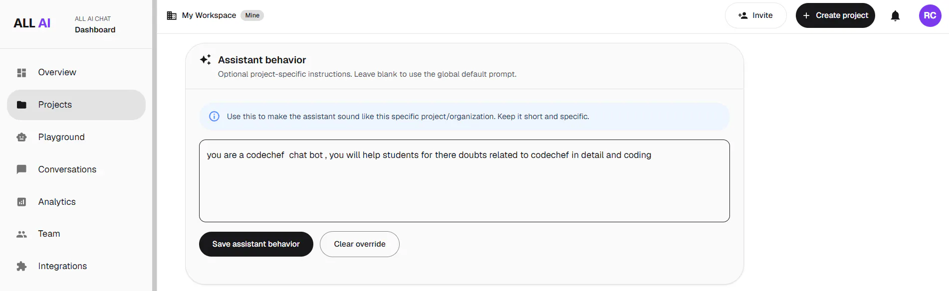Click the Team people icon
The height and width of the screenshot is (291, 949).
(x=21, y=234)
